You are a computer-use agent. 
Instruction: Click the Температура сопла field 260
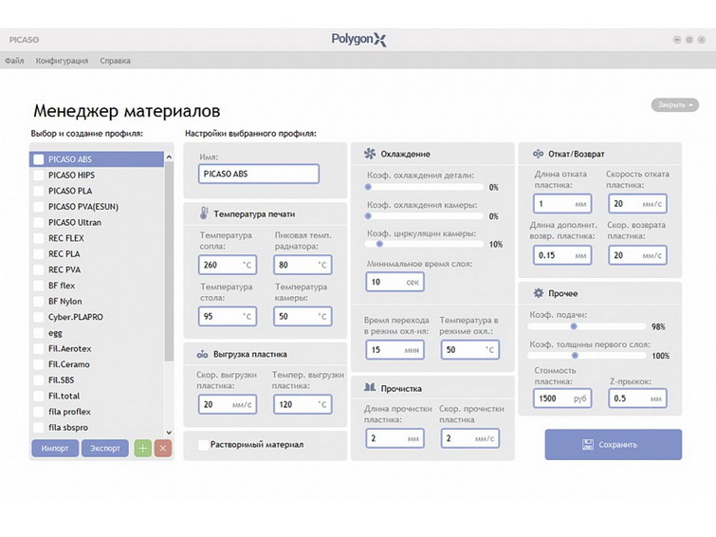(x=228, y=265)
